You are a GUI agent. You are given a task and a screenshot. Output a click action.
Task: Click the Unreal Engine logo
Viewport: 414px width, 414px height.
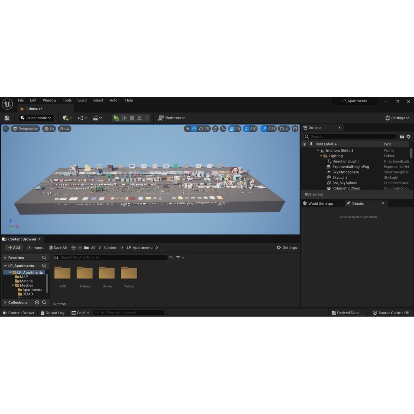(7, 104)
